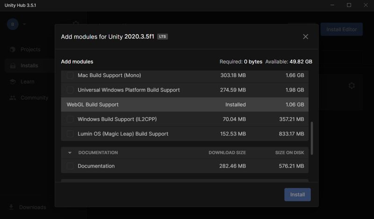Click the Installs lock icon
The width and height of the screenshot is (374, 219).
tap(13, 65)
